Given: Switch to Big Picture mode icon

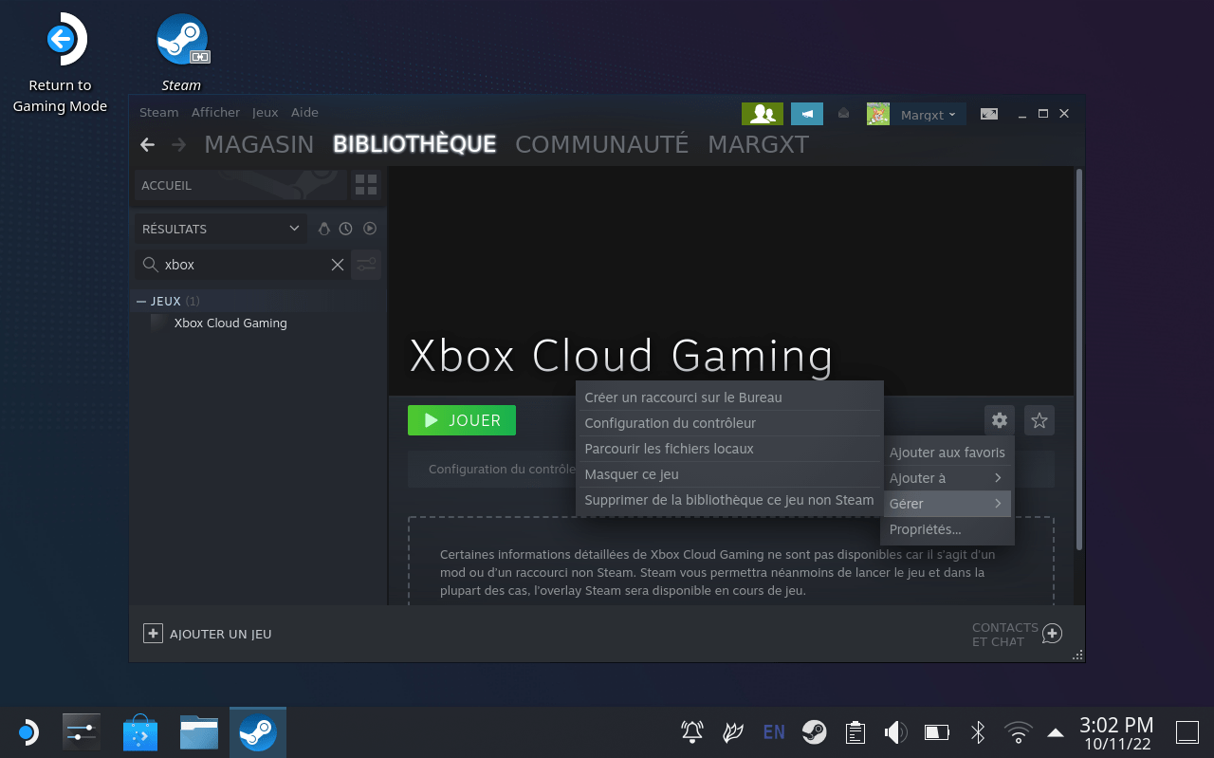Looking at the screenshot, I should coord(989,114).
